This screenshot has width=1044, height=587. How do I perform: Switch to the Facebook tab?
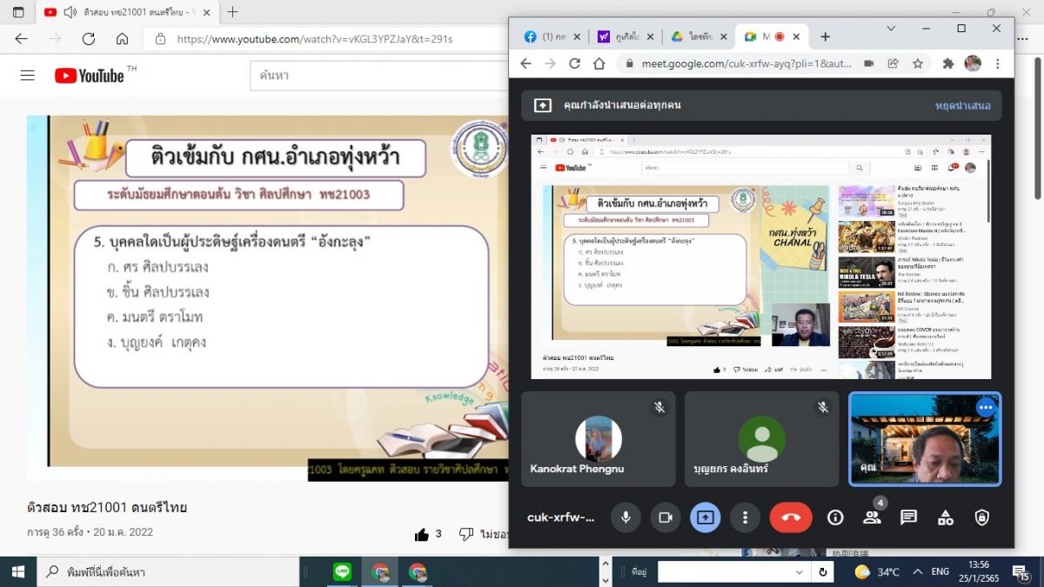tap(550, 37)
